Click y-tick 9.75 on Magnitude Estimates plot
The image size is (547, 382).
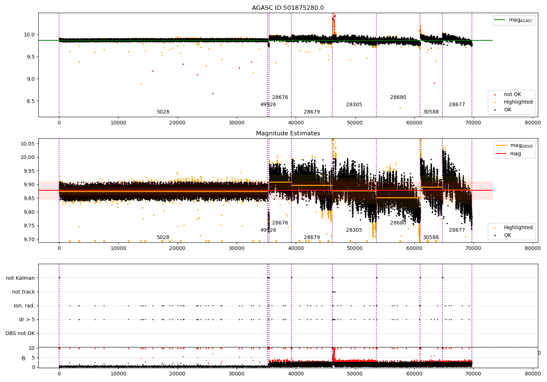pyautogui.click(x=29, y=226)
